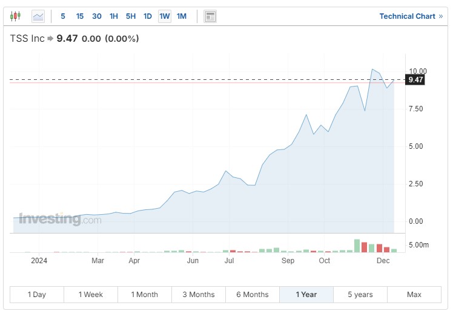The image size is (453, 314).
Task: Click the Max range button
Action: coord(414,295)
